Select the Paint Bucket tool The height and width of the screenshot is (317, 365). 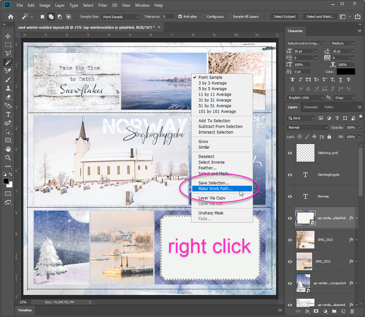coord(8,106)
